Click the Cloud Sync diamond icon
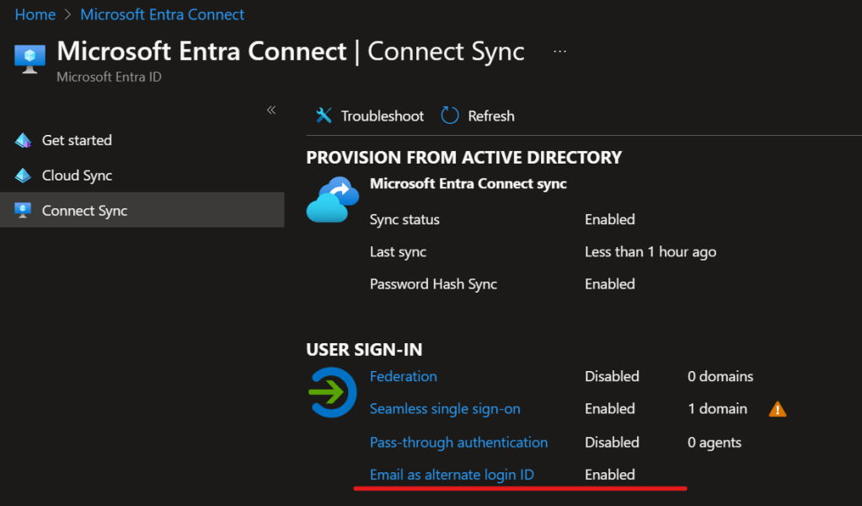The width and height of the screenshot is (862, 506). (x=24, y=175)
